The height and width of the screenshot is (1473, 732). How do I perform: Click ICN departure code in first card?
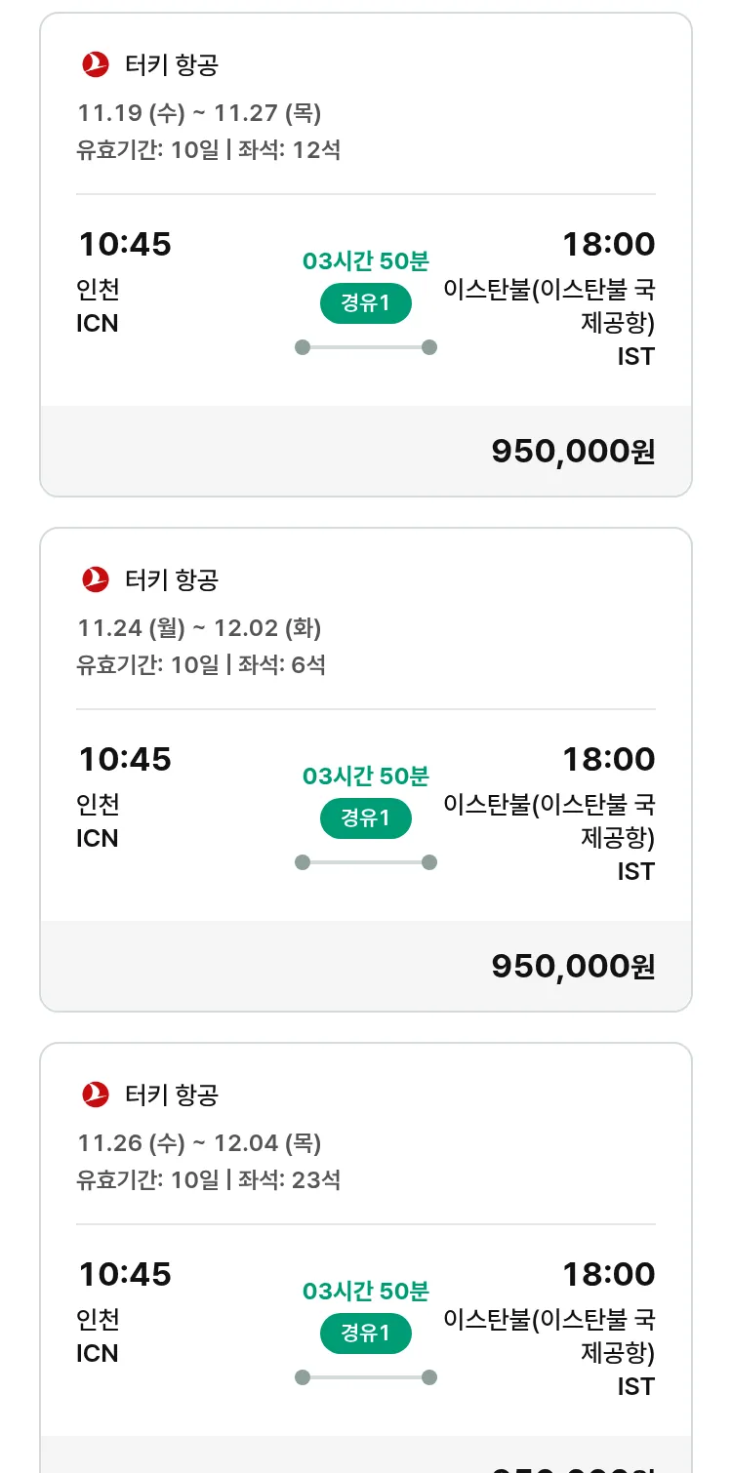(x=98, y=324)
